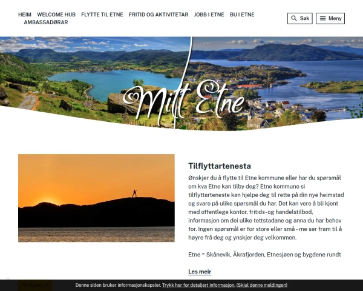Image resolution: width=363 pixels, height=291 pixels.
Task: Navigate to JOBB I ETNE
Action: [x=209, y=15]
